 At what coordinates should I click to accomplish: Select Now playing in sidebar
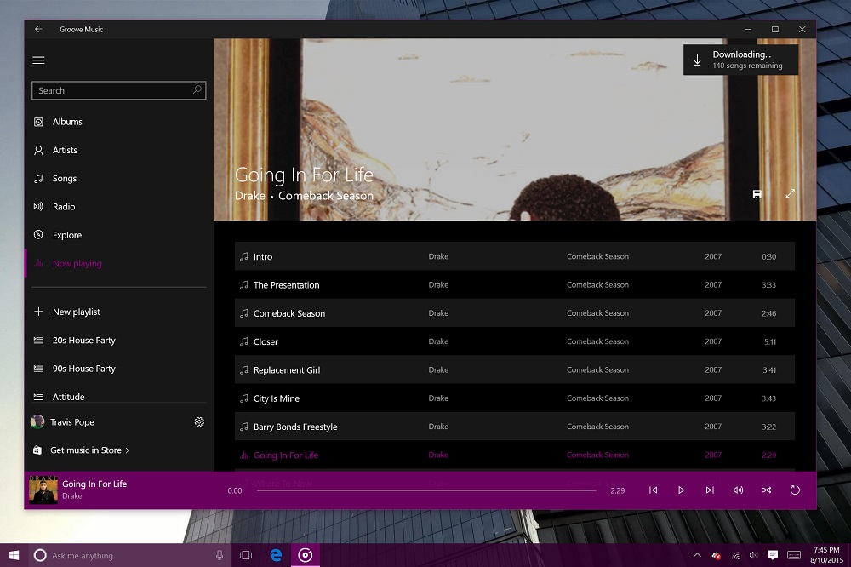pyautogui.click(x=119, y=263)
